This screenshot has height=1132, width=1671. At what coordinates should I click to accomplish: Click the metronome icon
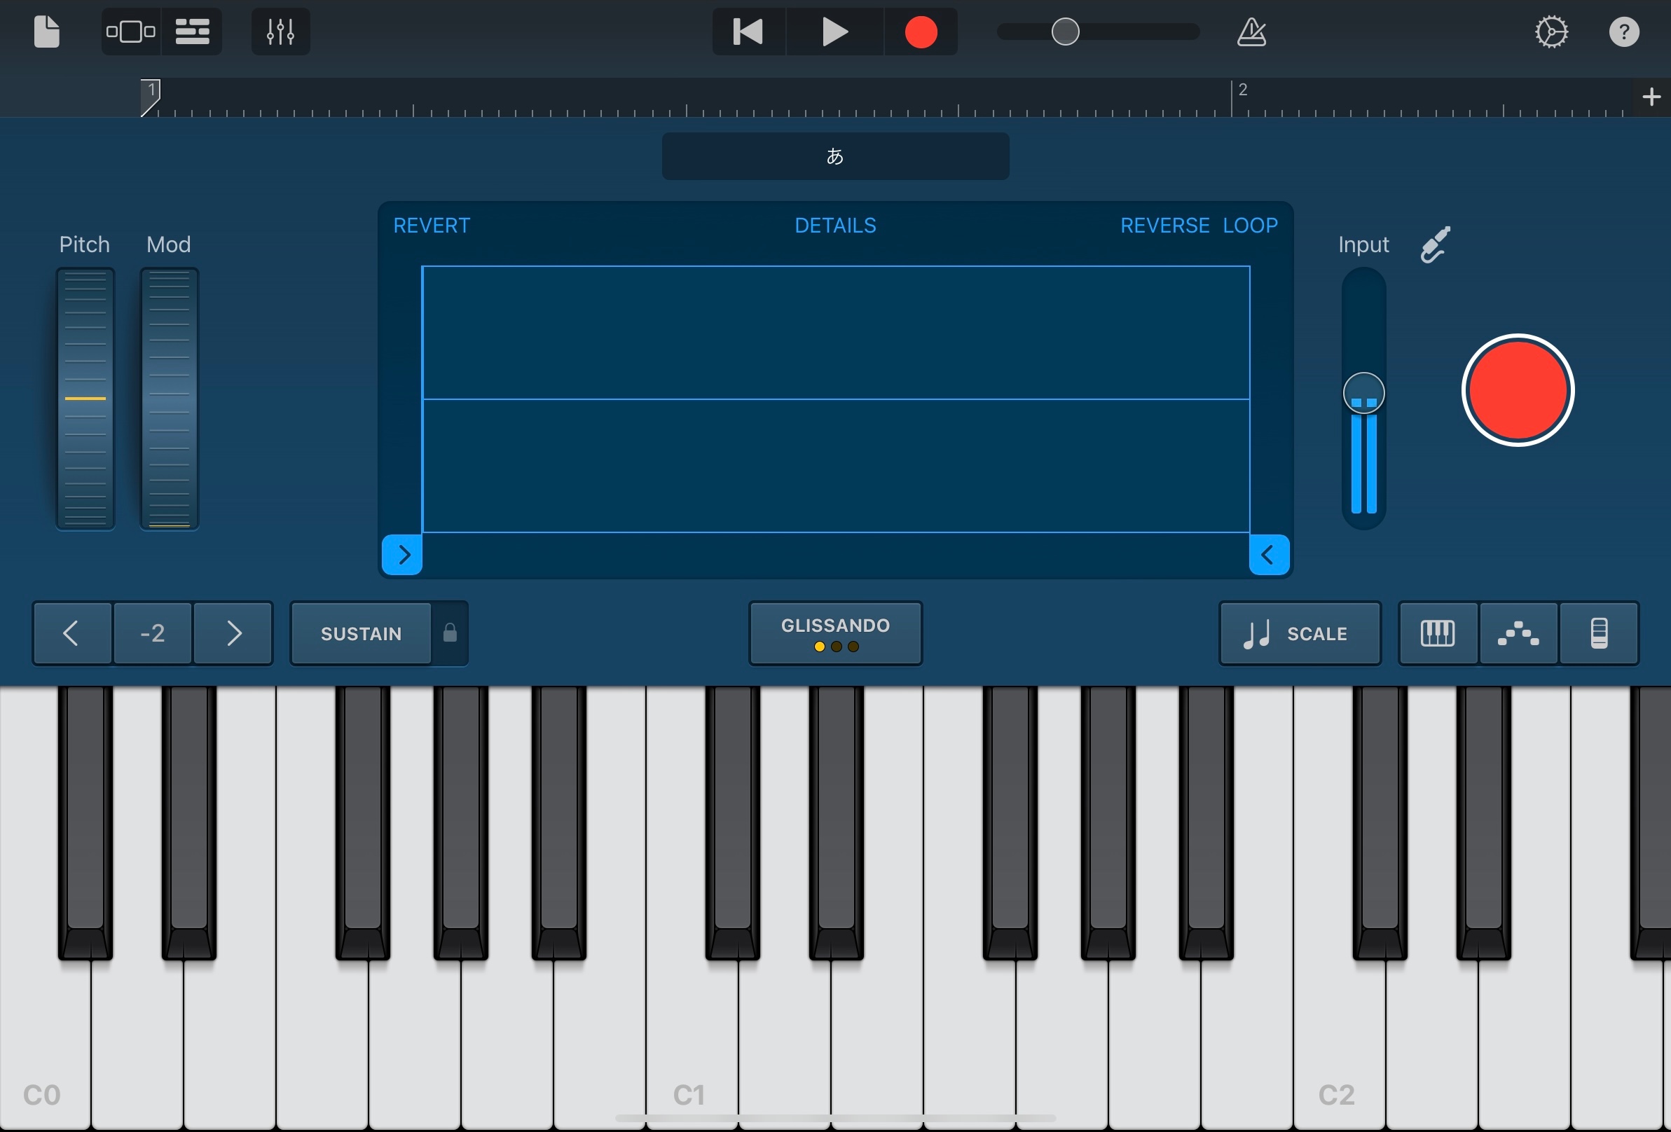pos(1251,32)
